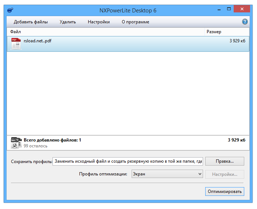Screen dimensions: 257x209
Task: Click the Сохранить профиль text field
Action: [128, 161]
